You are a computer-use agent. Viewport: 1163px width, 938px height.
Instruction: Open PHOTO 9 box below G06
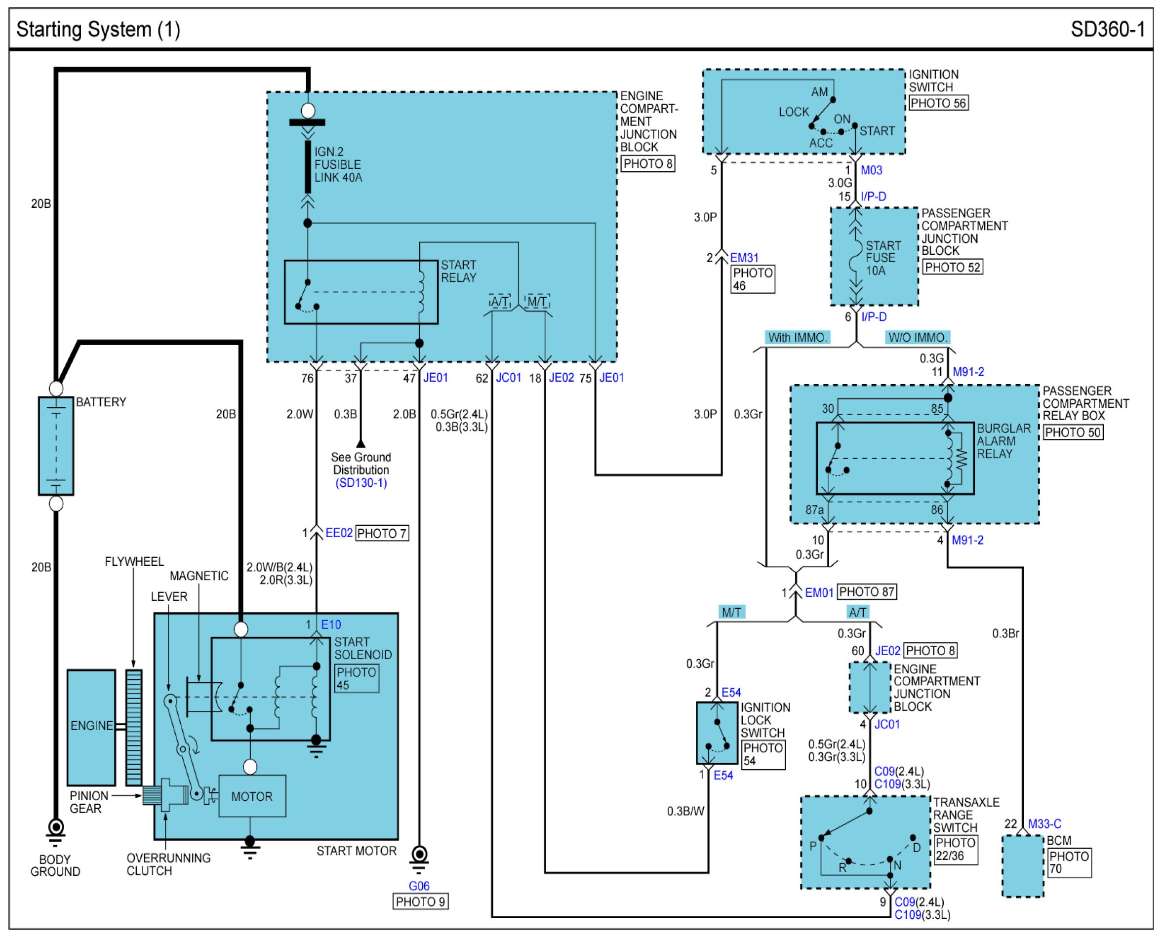420,902
